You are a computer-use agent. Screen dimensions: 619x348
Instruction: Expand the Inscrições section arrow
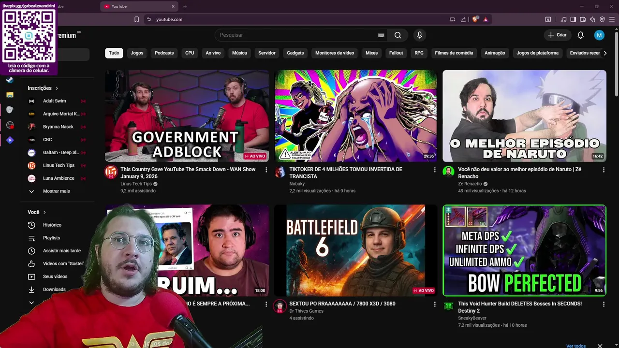click(x=57, y=88)
